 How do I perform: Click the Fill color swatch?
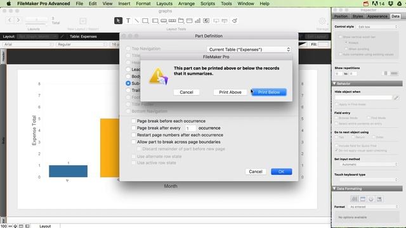[x=323, y=44]
